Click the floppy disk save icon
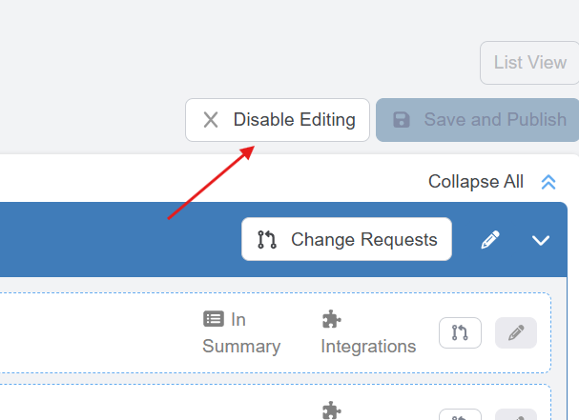The height and width of the screenshot is (420, 579). click(x=402, y=120)
